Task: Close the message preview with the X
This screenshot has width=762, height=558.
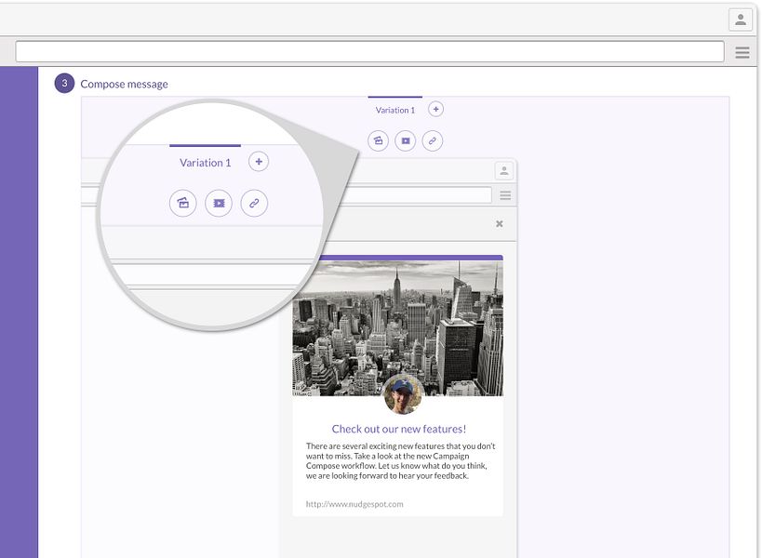Action: click(499, 224)
